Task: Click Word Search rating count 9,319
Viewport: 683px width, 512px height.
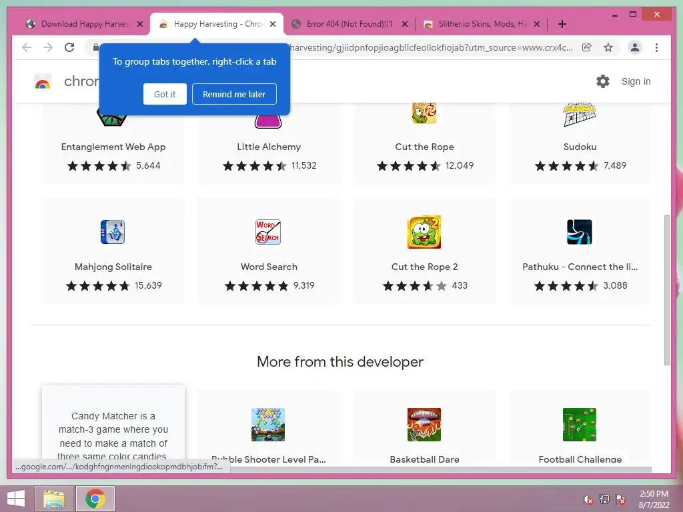Action: coord(304,285)
